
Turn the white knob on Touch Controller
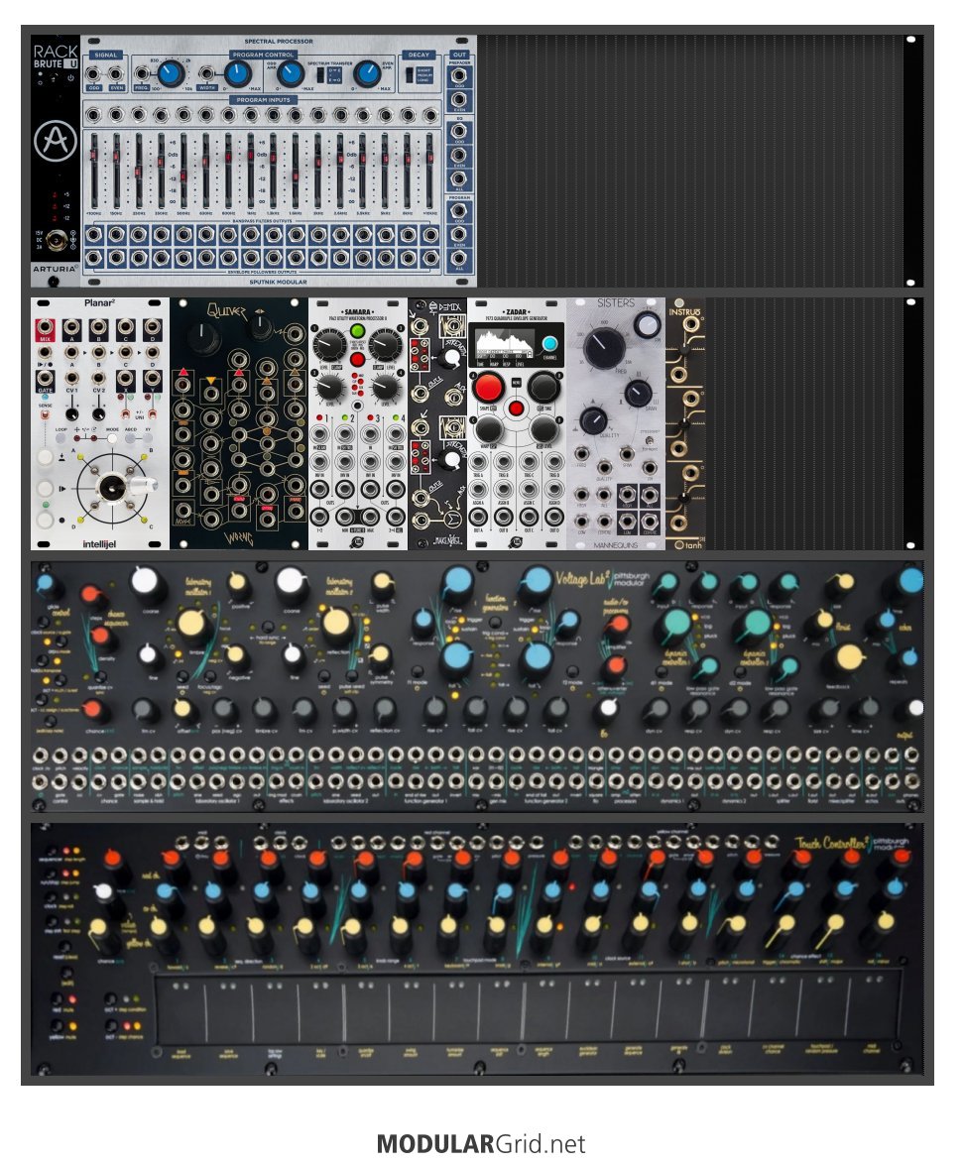(x=104, y=890)
